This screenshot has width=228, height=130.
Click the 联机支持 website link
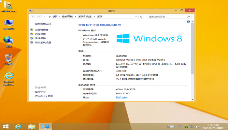pyautogui.click(x=121, y=97)
